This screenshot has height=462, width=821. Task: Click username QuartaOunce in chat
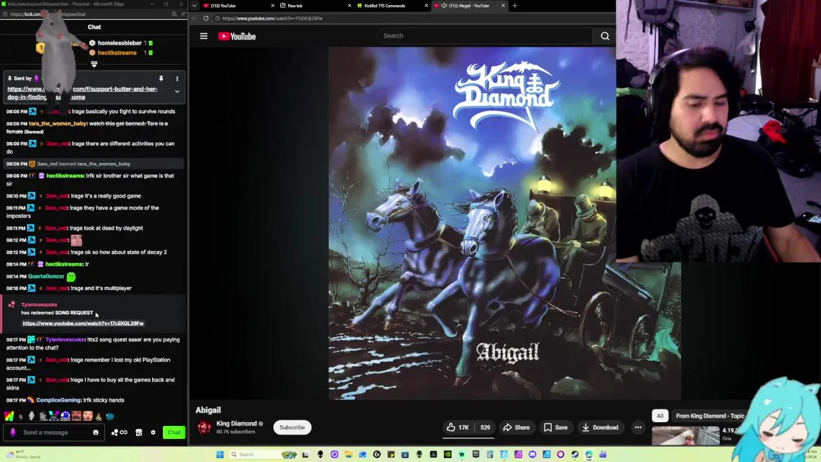click(x=46, y=276)
